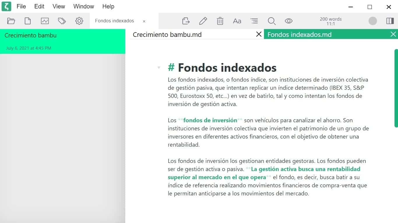
Task: Select 'Crecimiento bambu' in file list
Action: tap(63, 41)
